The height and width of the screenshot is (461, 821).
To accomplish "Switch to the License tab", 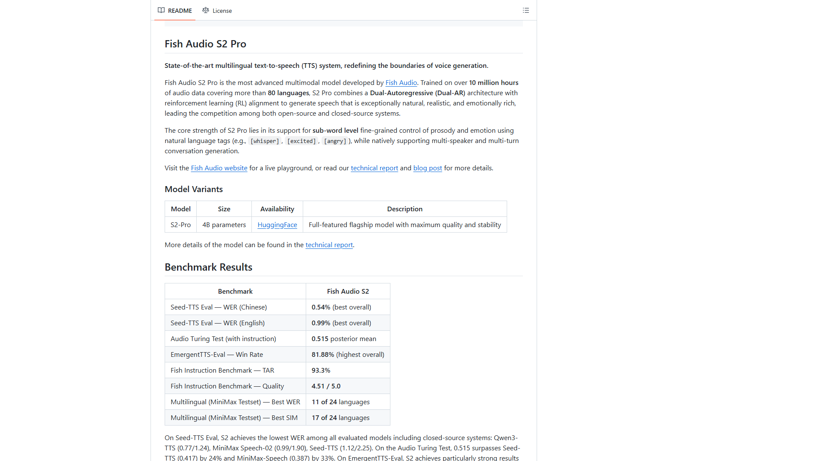I will [x=217, y=10].
